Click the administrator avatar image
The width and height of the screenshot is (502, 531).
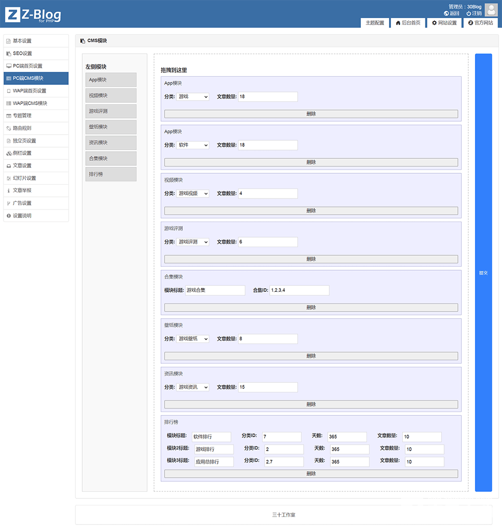click(491, 10)
